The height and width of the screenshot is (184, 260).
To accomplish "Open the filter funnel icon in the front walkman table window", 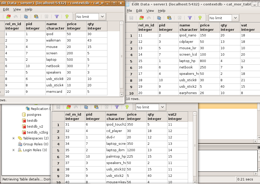I will pyautogui.click(x=57, y=17).
